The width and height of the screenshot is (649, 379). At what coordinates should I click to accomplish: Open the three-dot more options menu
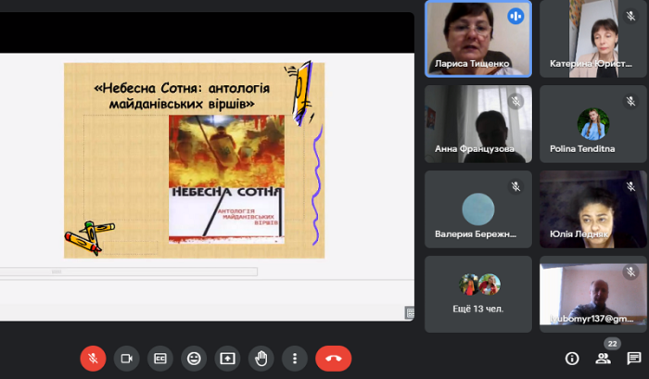click(295, 358)
